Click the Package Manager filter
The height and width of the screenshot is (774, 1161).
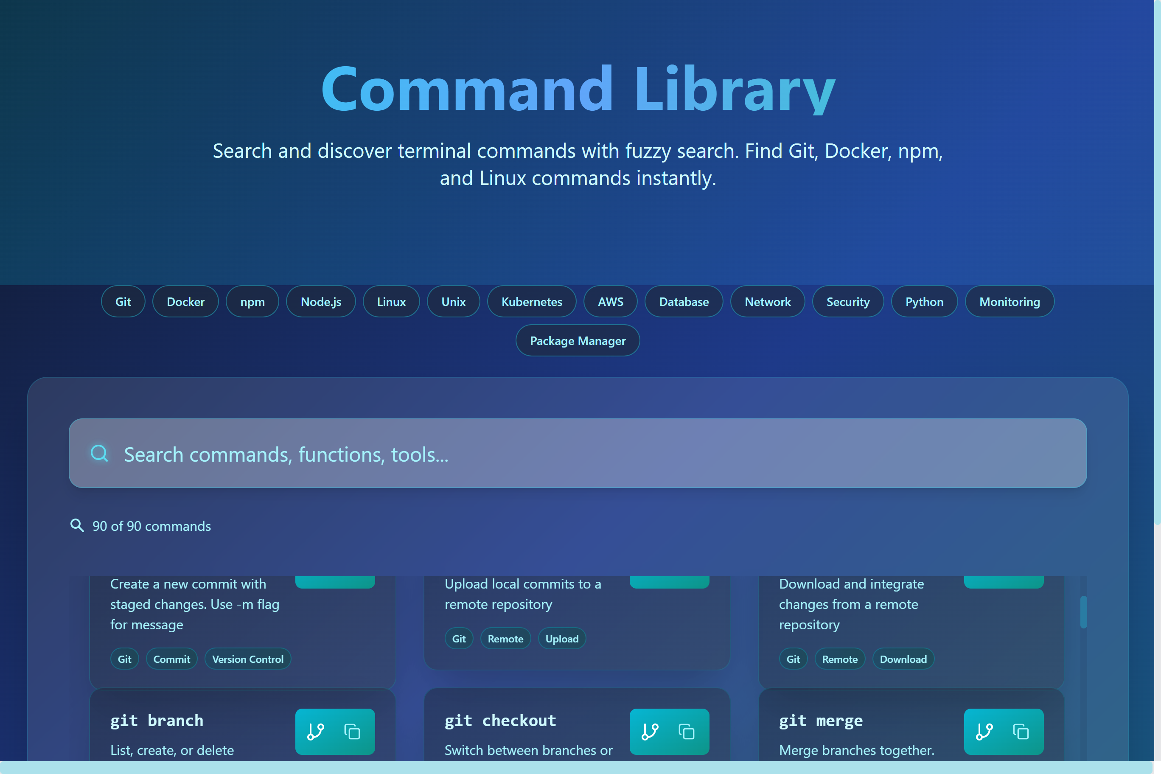(x=578, y=341)
